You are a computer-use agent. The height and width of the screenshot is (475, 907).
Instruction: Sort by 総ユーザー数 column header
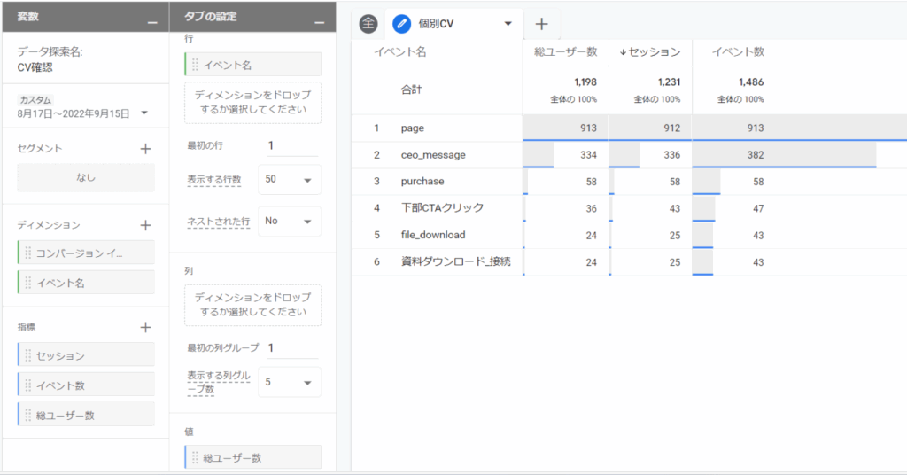pos(565,52)
